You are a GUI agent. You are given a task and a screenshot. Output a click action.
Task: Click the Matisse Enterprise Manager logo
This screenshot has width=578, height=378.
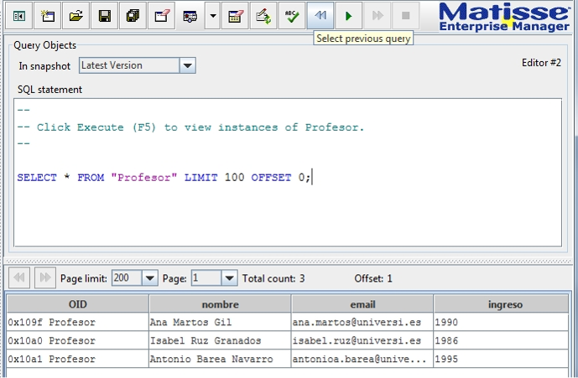pyautogui.click(x=504, y=18)
